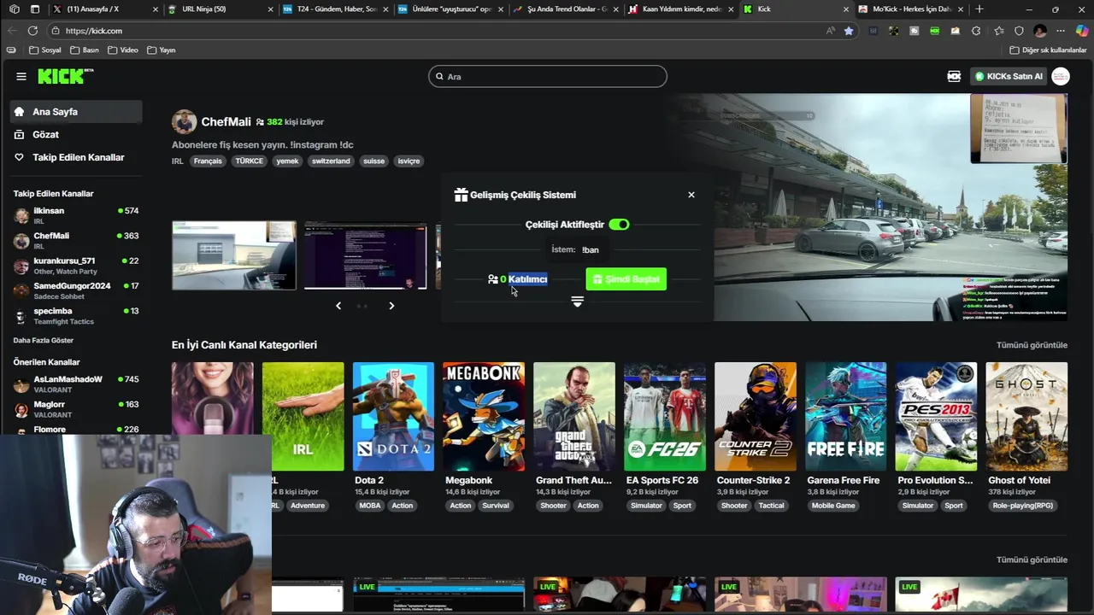Viewport: 1094px width, 615px height.
Task: Open the EA Sports FC 26 category
Action: [665, 416]
